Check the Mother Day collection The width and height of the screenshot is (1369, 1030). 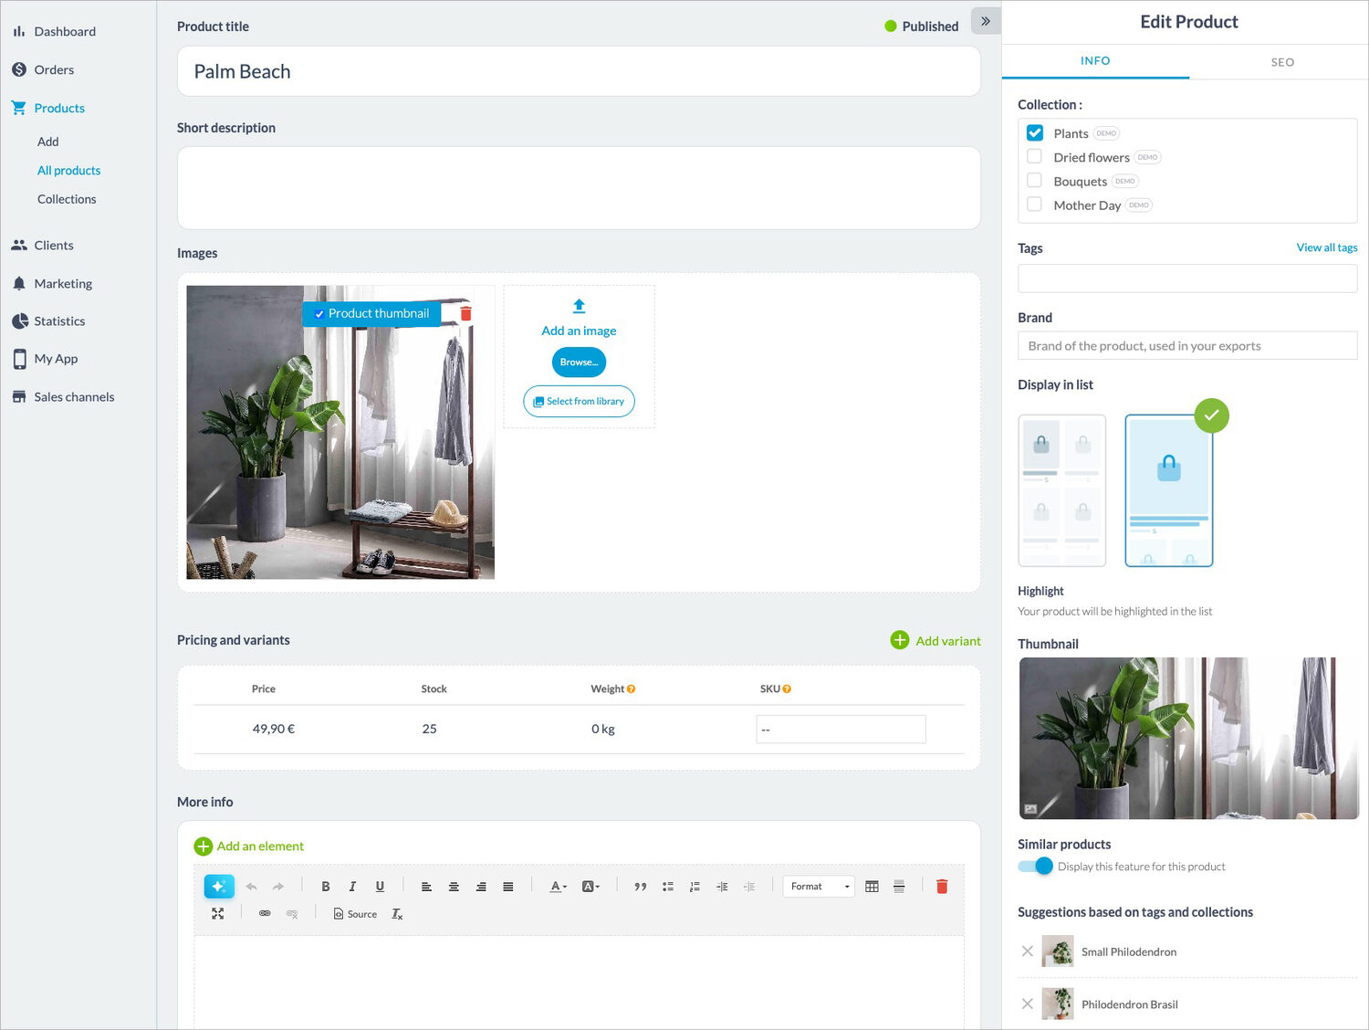click(x=1035, y=205)
